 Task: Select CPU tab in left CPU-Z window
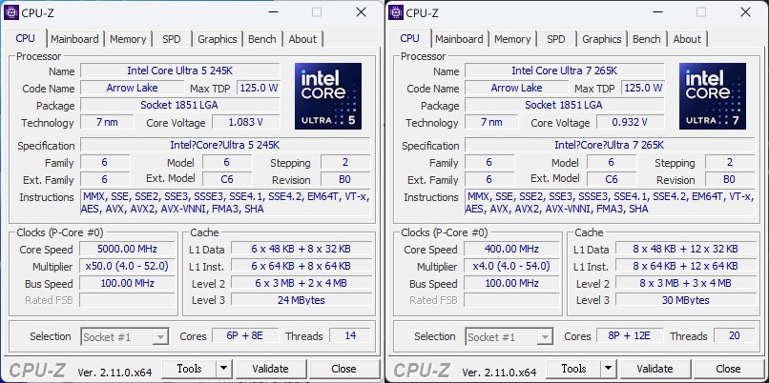26,38
